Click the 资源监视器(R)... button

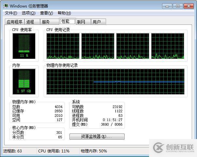(97, 136)
